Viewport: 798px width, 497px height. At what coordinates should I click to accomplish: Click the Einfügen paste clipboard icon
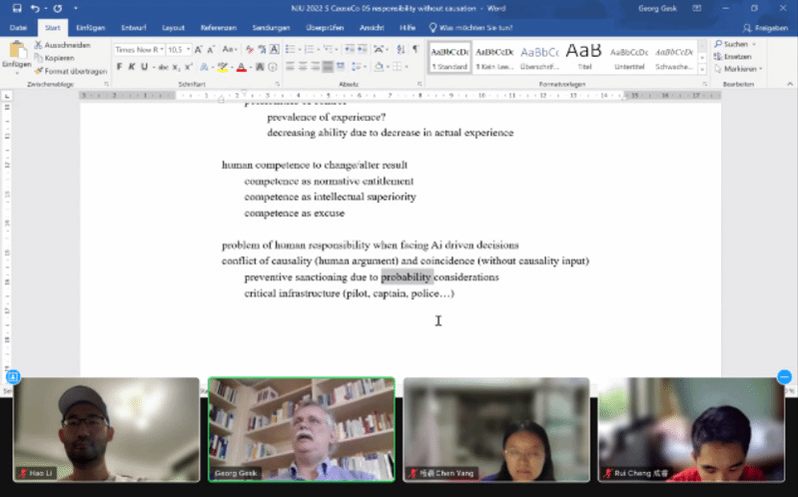tap(17, 50)
